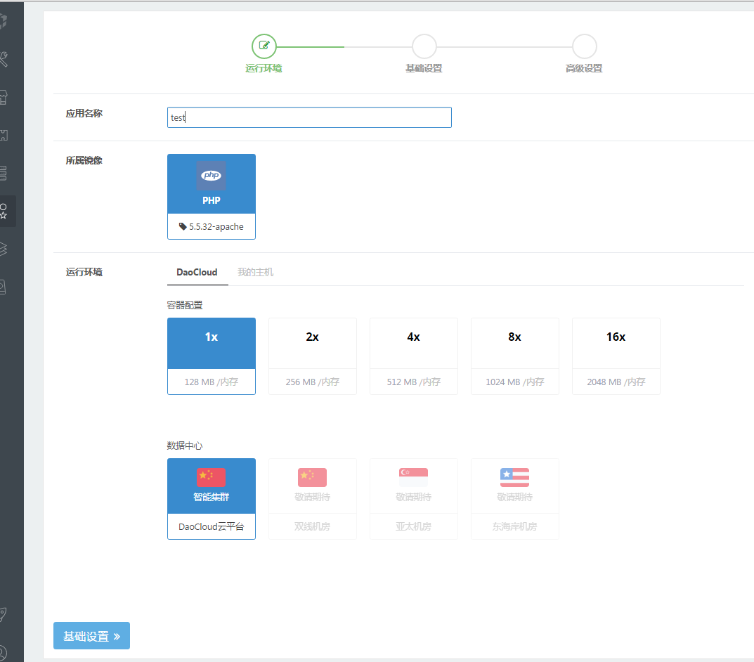Select the 8x 1024 MB container option

[x=515, y=356]
